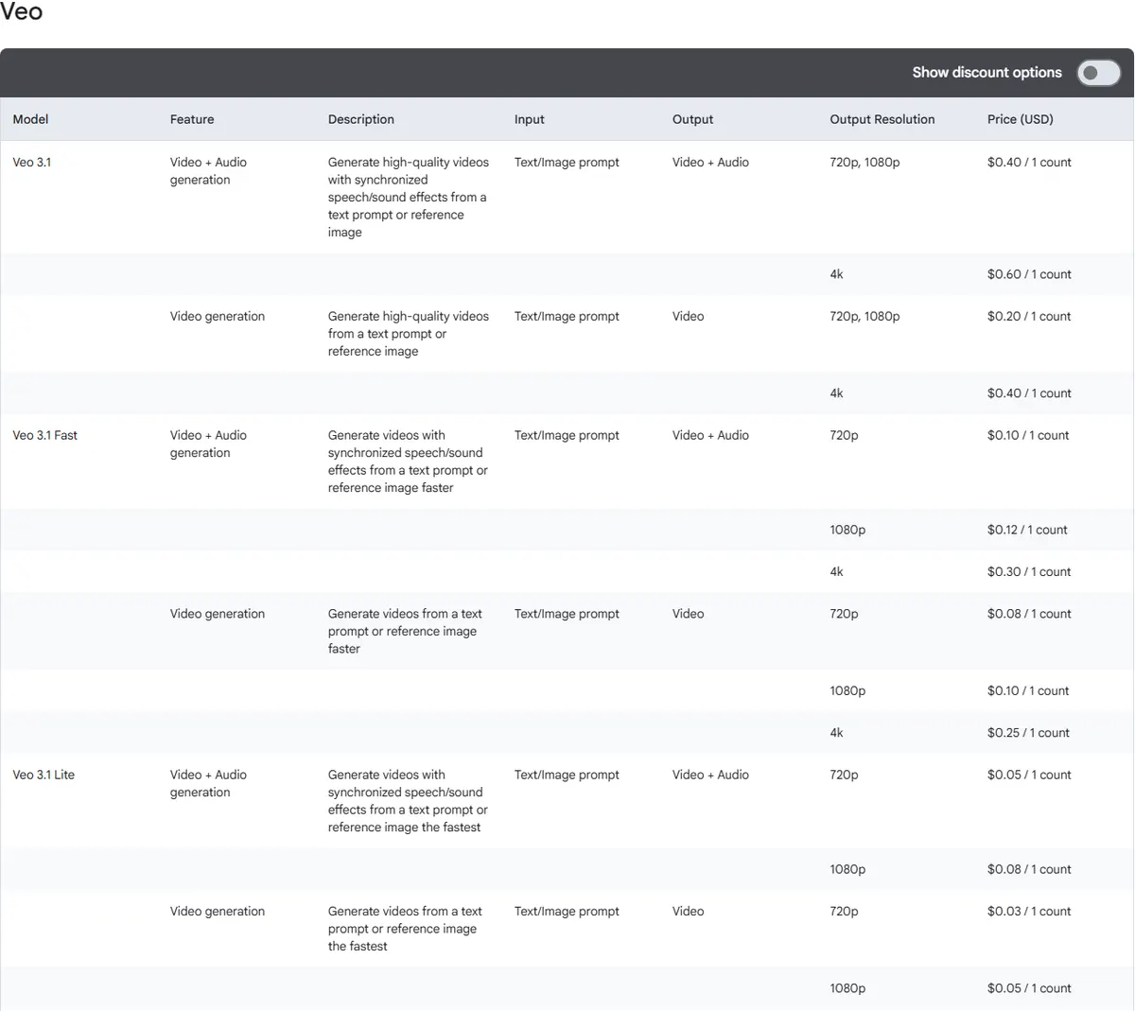Viewport: 1135px width, 1011px height.
Task: Click the 720p resolution in the $0.03 row
Action: coord(844,912)
